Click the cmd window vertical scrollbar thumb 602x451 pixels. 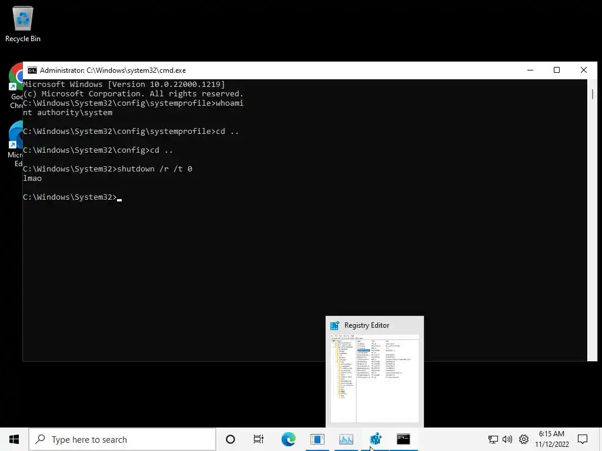[593, 94]
